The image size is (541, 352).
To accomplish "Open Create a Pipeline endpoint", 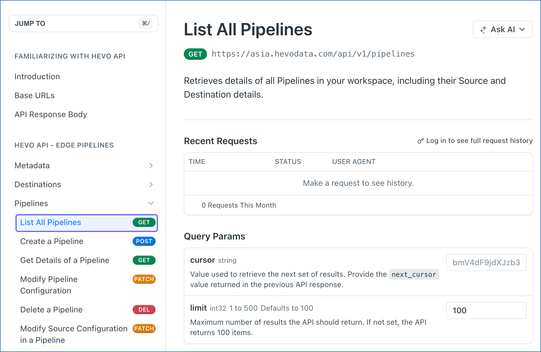I will (x=52, y=241).
